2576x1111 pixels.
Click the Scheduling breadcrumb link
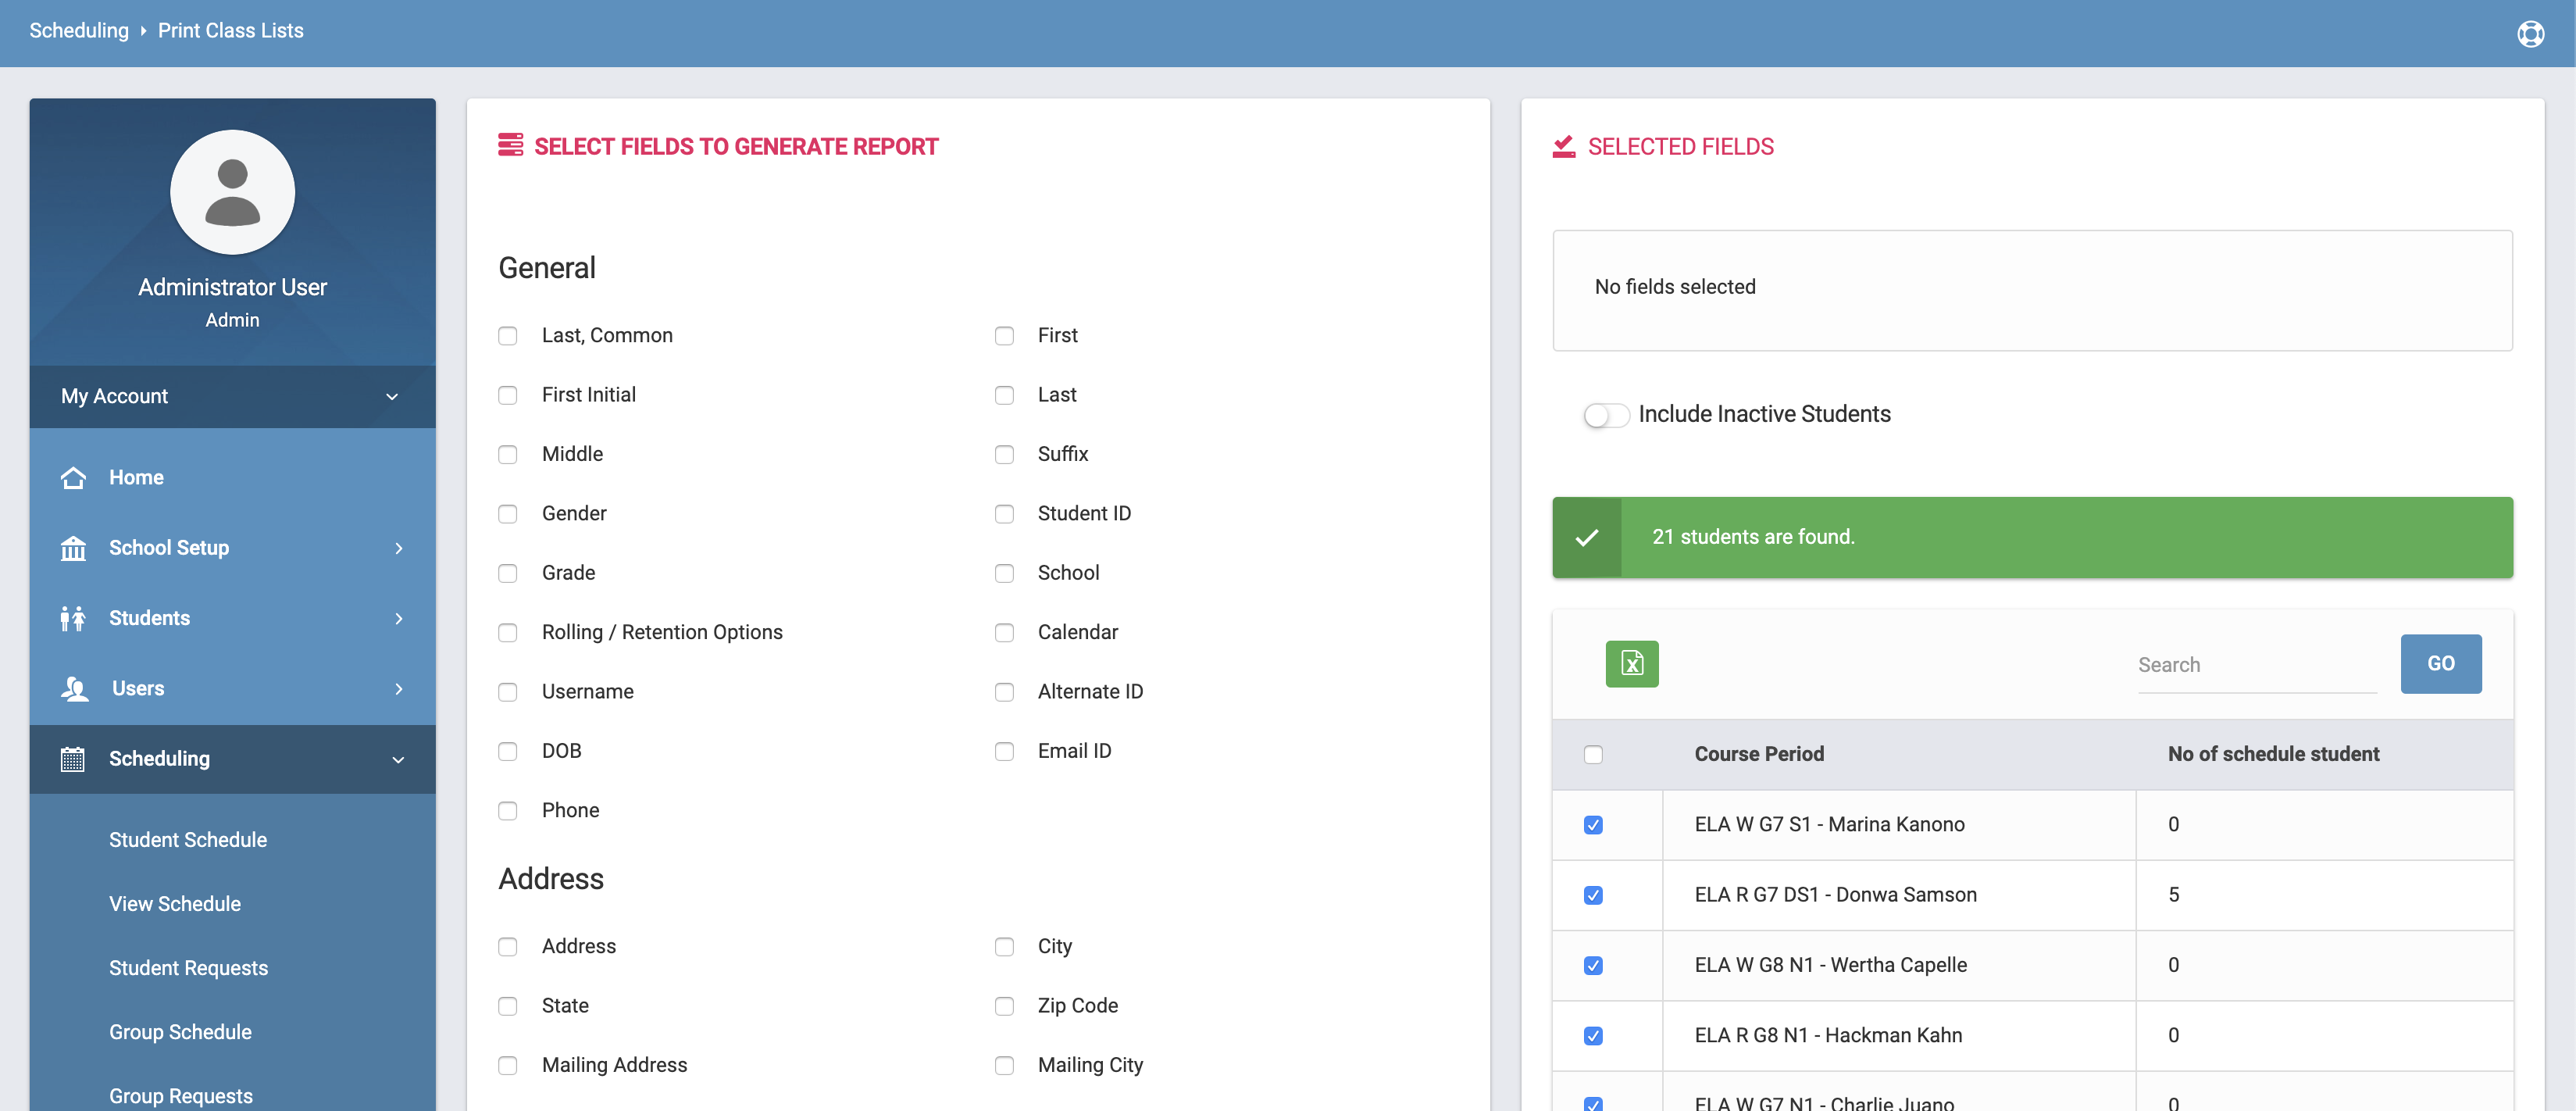point(79,31)
